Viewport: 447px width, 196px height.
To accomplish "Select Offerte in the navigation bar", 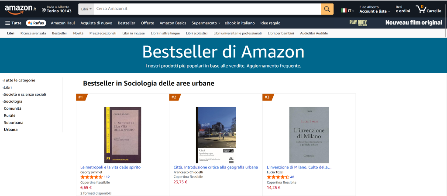I will (148, 23).
